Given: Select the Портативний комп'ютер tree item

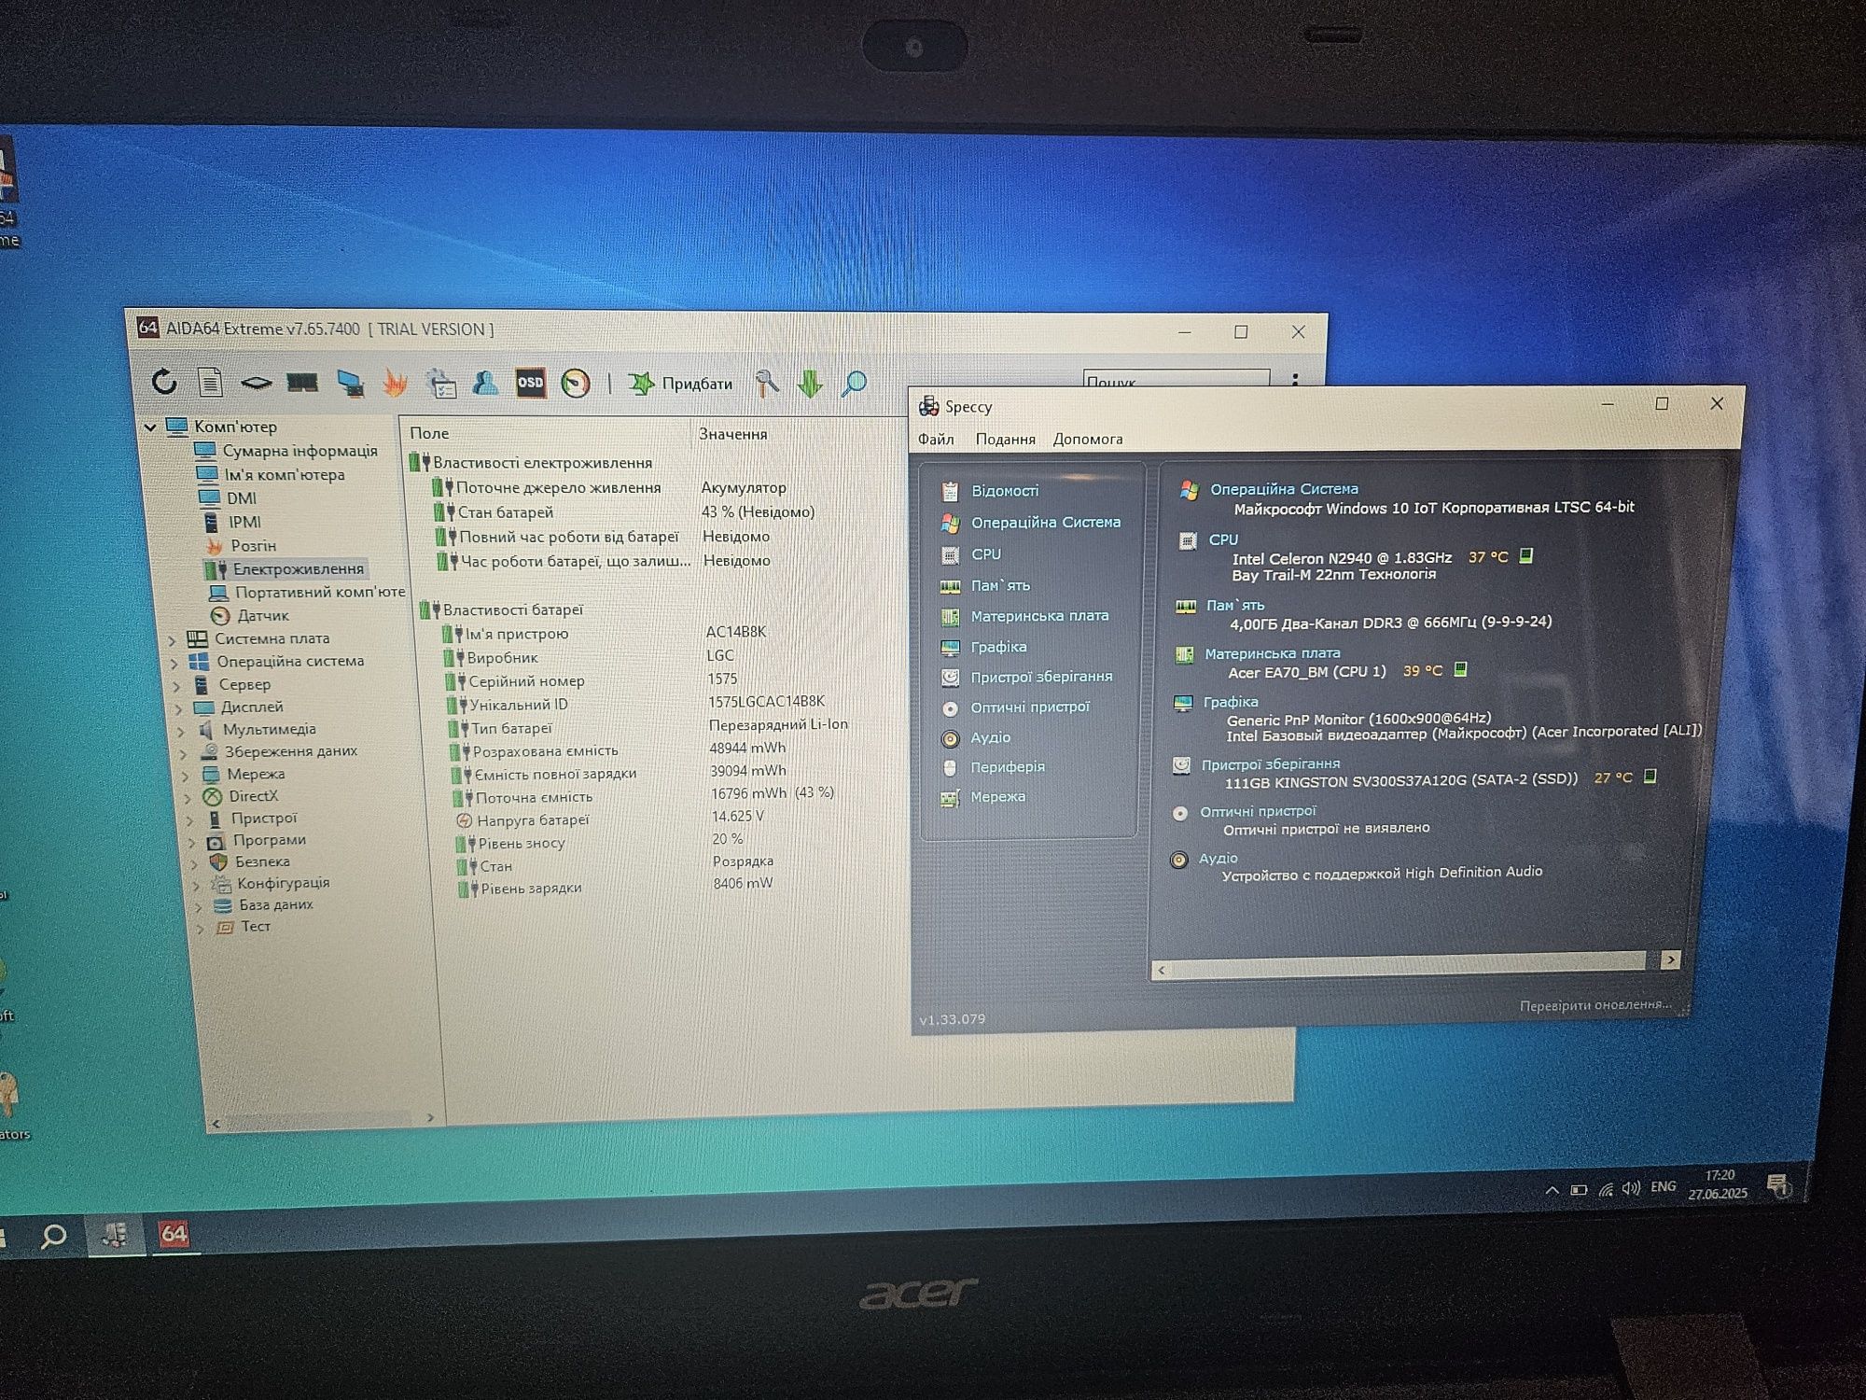Looking at the screenshot, I should [319, 592].
